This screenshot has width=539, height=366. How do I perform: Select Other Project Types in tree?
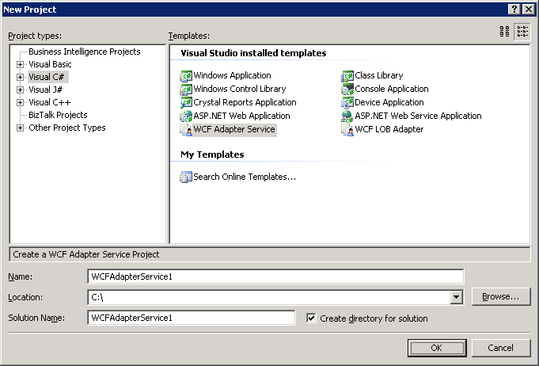(67, 128)
